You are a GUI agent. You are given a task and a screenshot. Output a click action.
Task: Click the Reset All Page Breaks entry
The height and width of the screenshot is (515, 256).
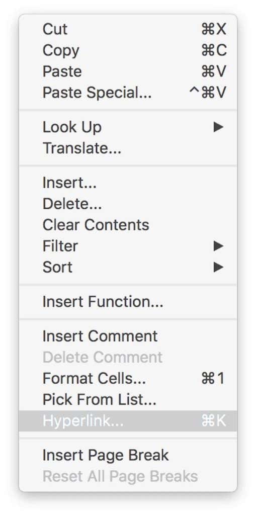128,476
